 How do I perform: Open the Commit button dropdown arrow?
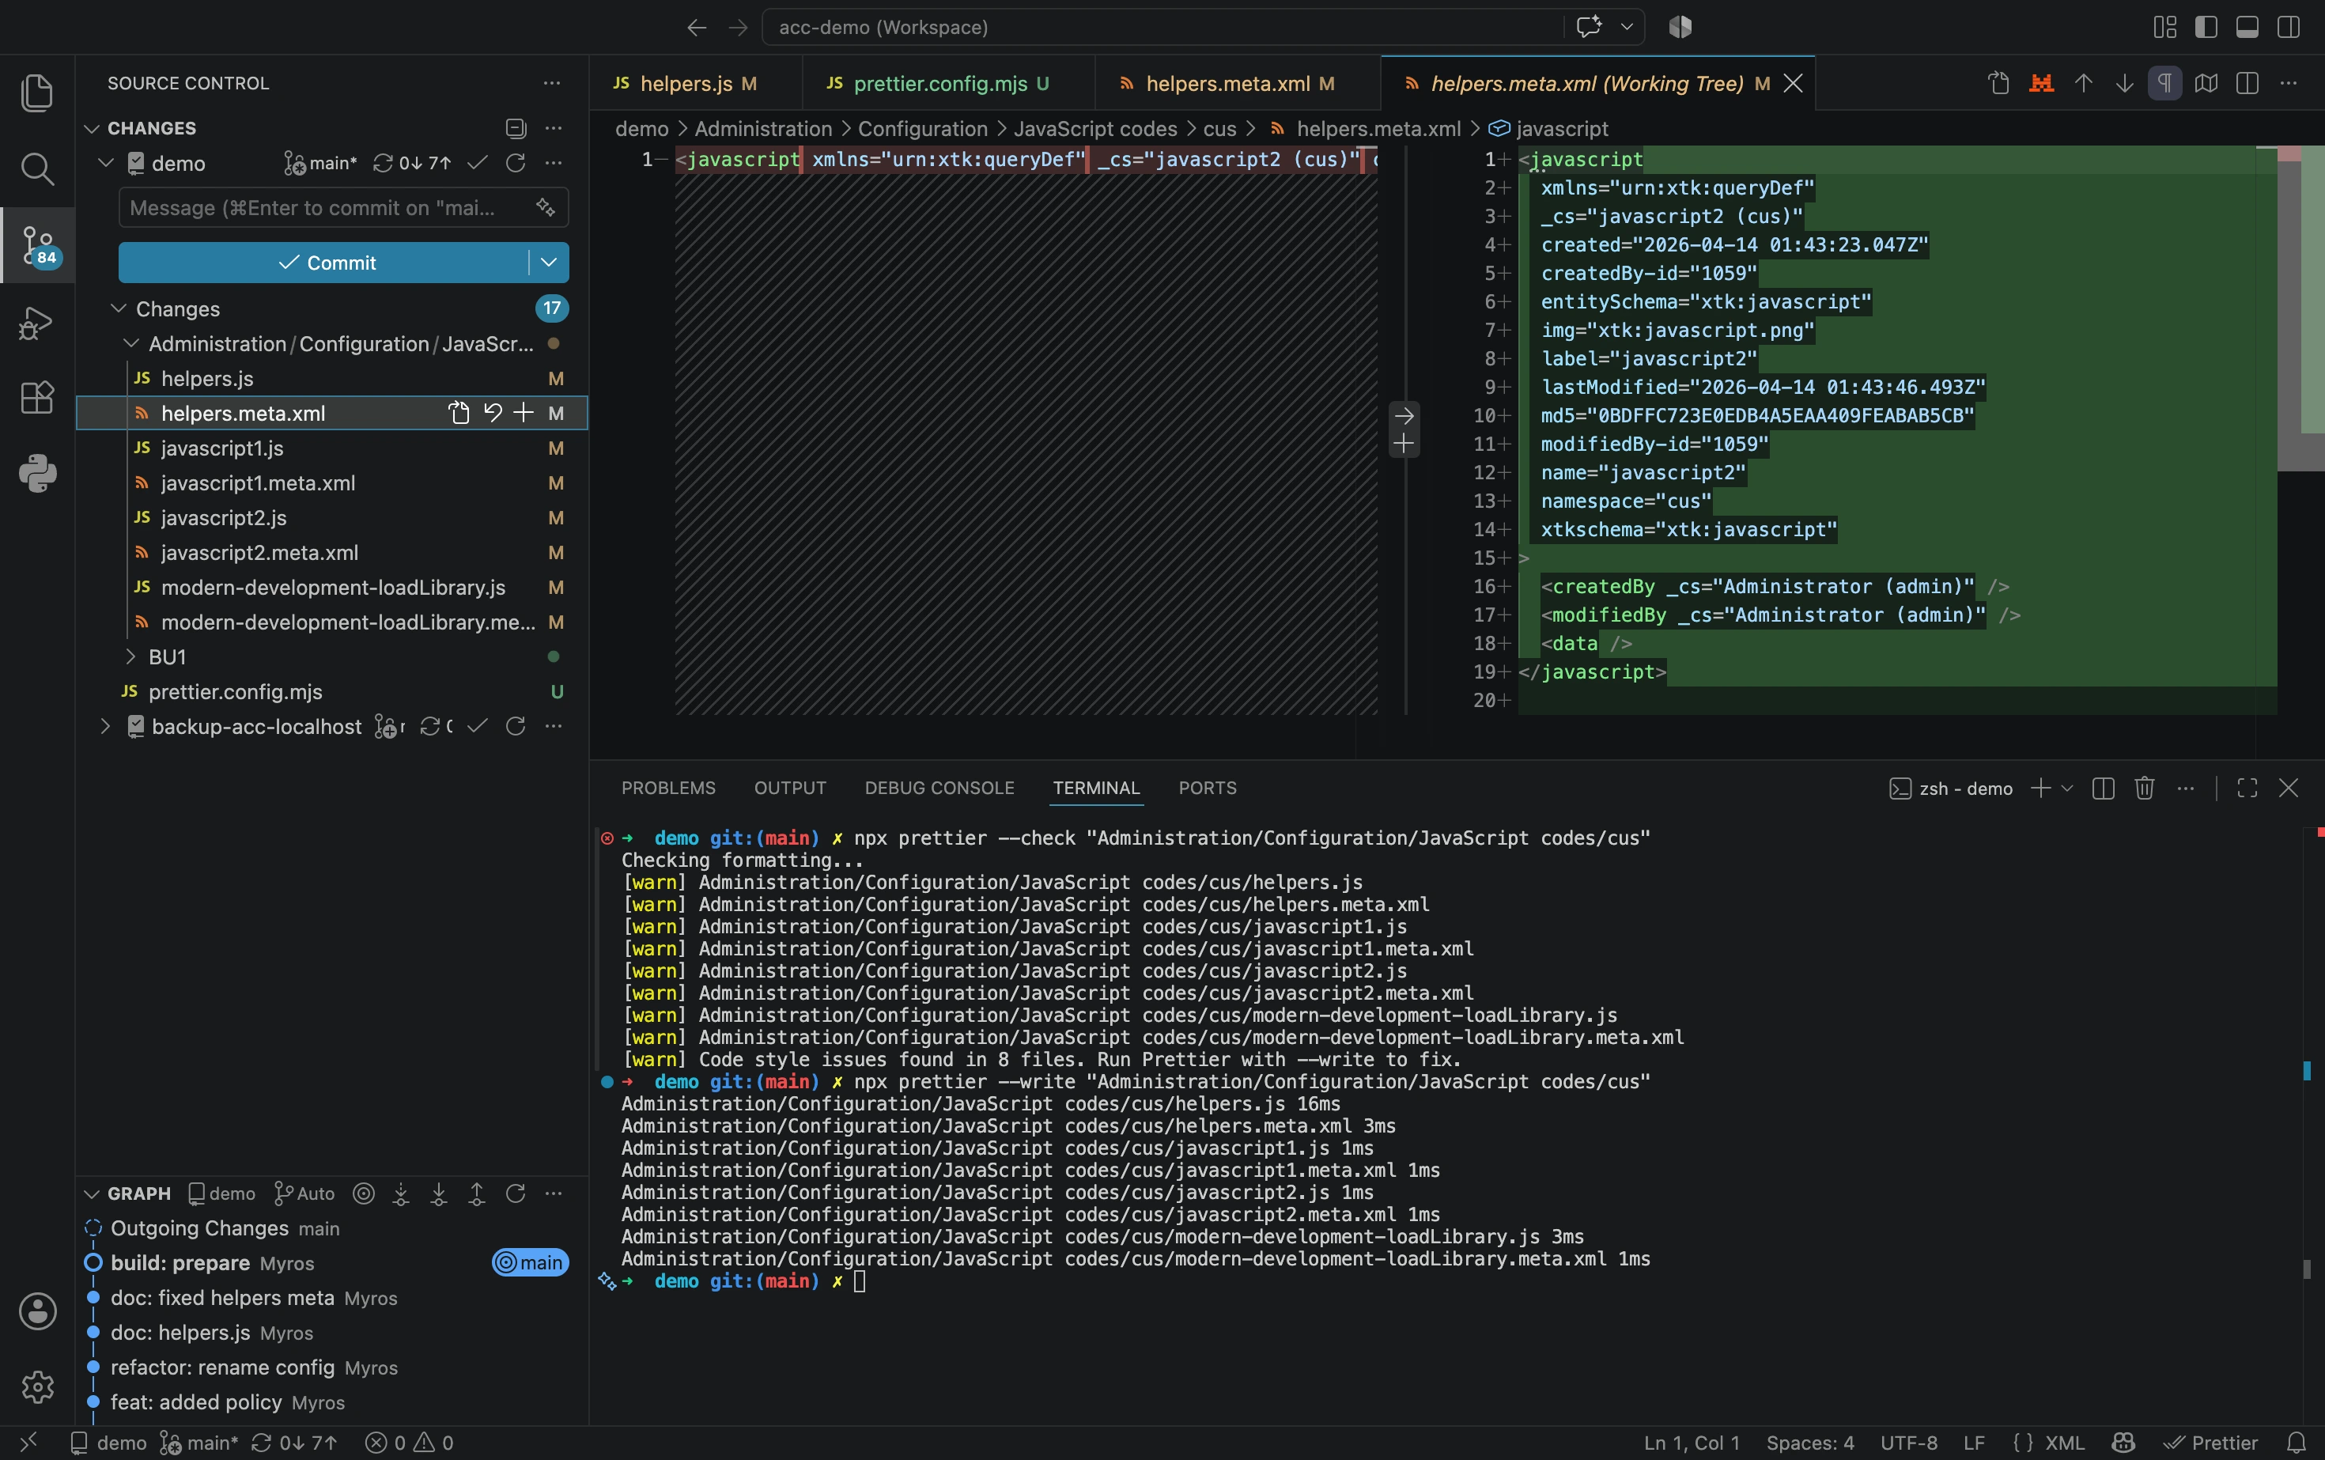click(548, 263)
